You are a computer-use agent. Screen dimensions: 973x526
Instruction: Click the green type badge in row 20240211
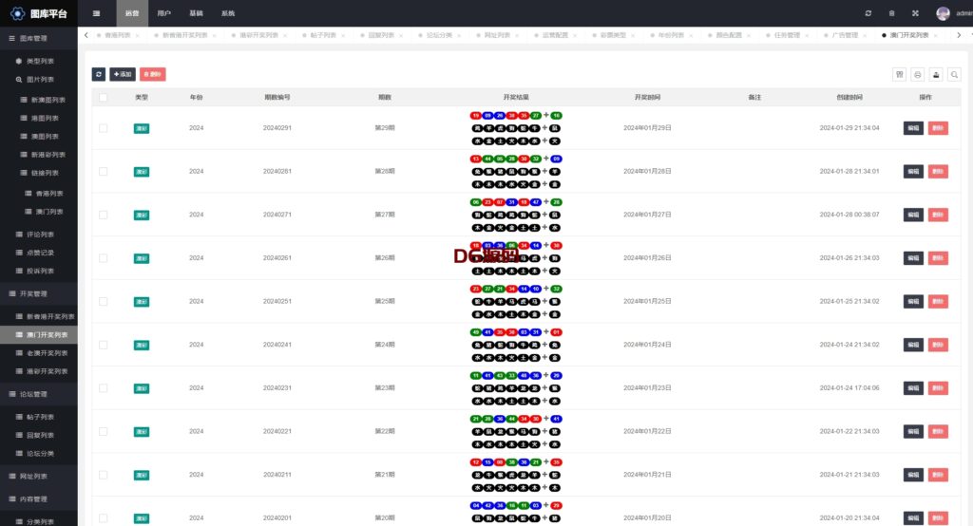click(x=142, y=475)
